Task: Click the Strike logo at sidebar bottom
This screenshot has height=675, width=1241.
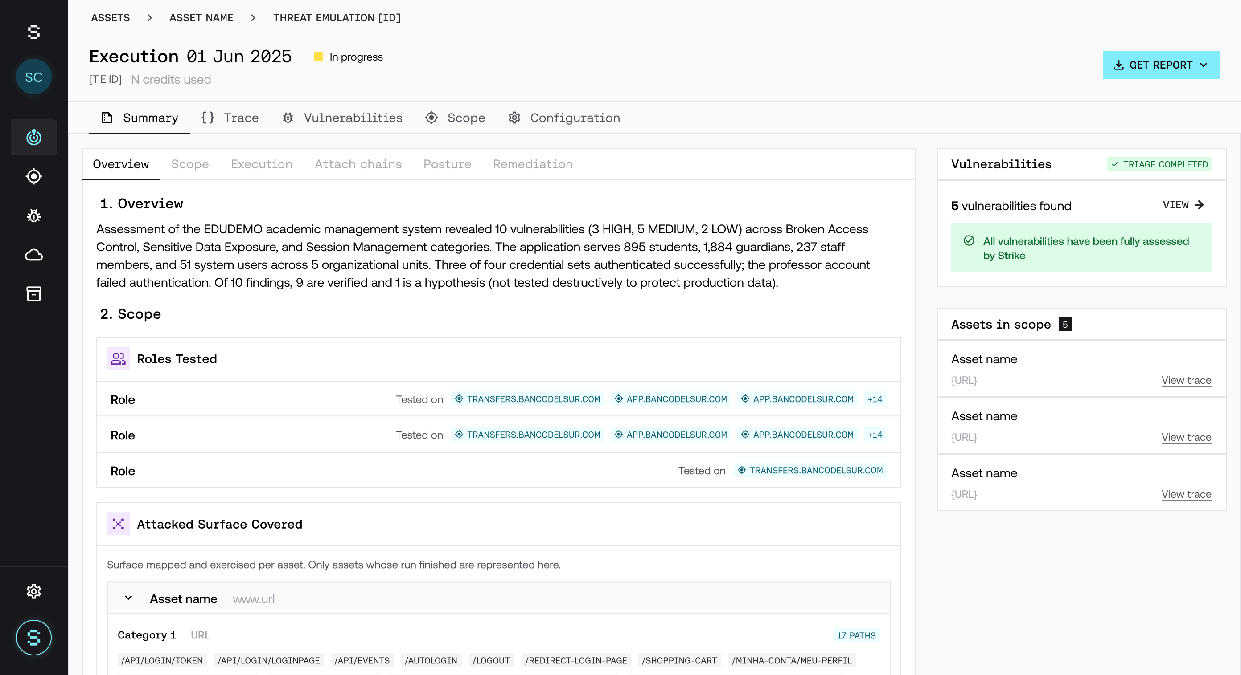Action: point(34,638)
